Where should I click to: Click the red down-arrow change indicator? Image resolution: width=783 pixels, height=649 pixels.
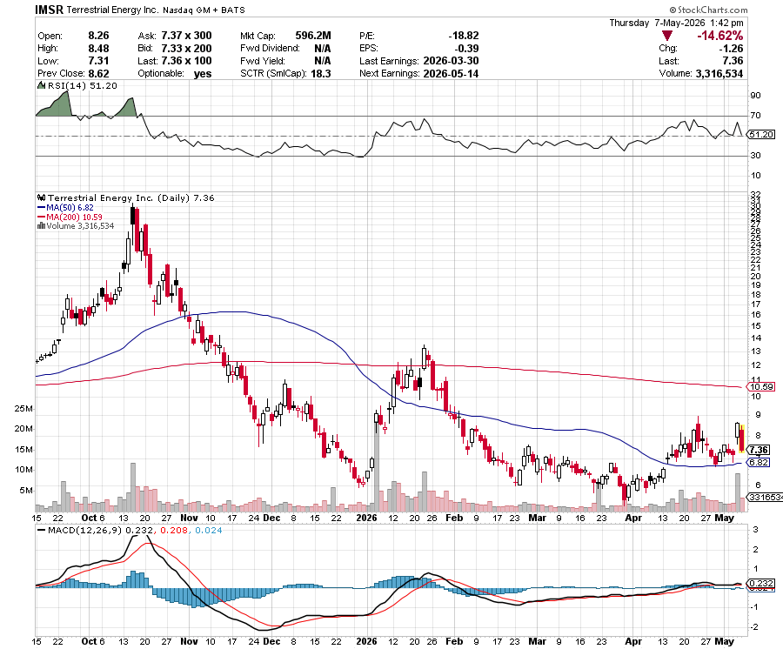tap(666, 36)
